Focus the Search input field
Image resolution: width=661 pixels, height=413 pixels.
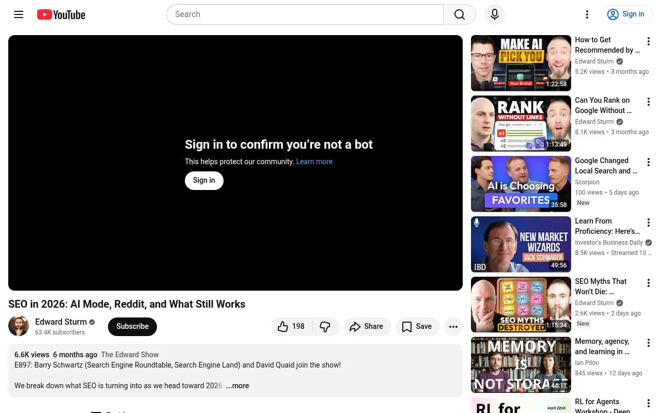305,14
